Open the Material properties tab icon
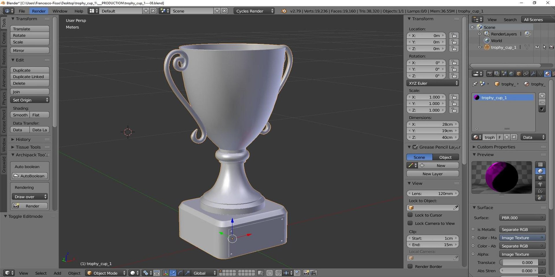Viewport: 555px width, 277px height. point(547,74)
